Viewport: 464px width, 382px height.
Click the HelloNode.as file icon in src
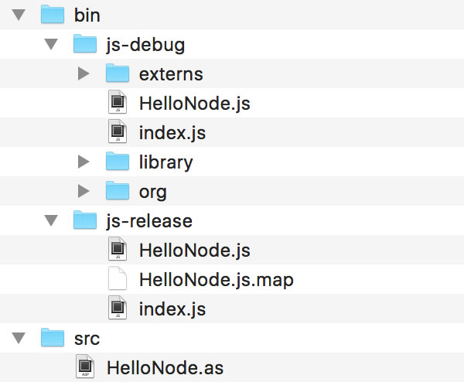86,367
